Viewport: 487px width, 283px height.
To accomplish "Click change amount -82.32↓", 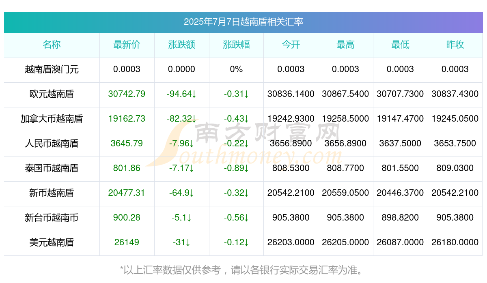I will click(181, 119).
